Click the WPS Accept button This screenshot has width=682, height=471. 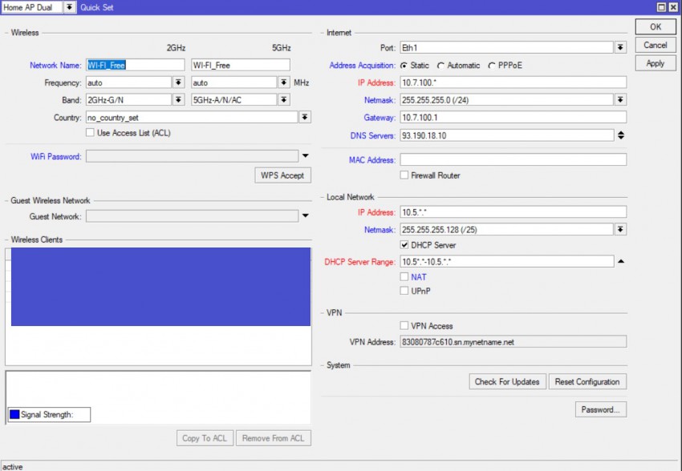point(282,175)
